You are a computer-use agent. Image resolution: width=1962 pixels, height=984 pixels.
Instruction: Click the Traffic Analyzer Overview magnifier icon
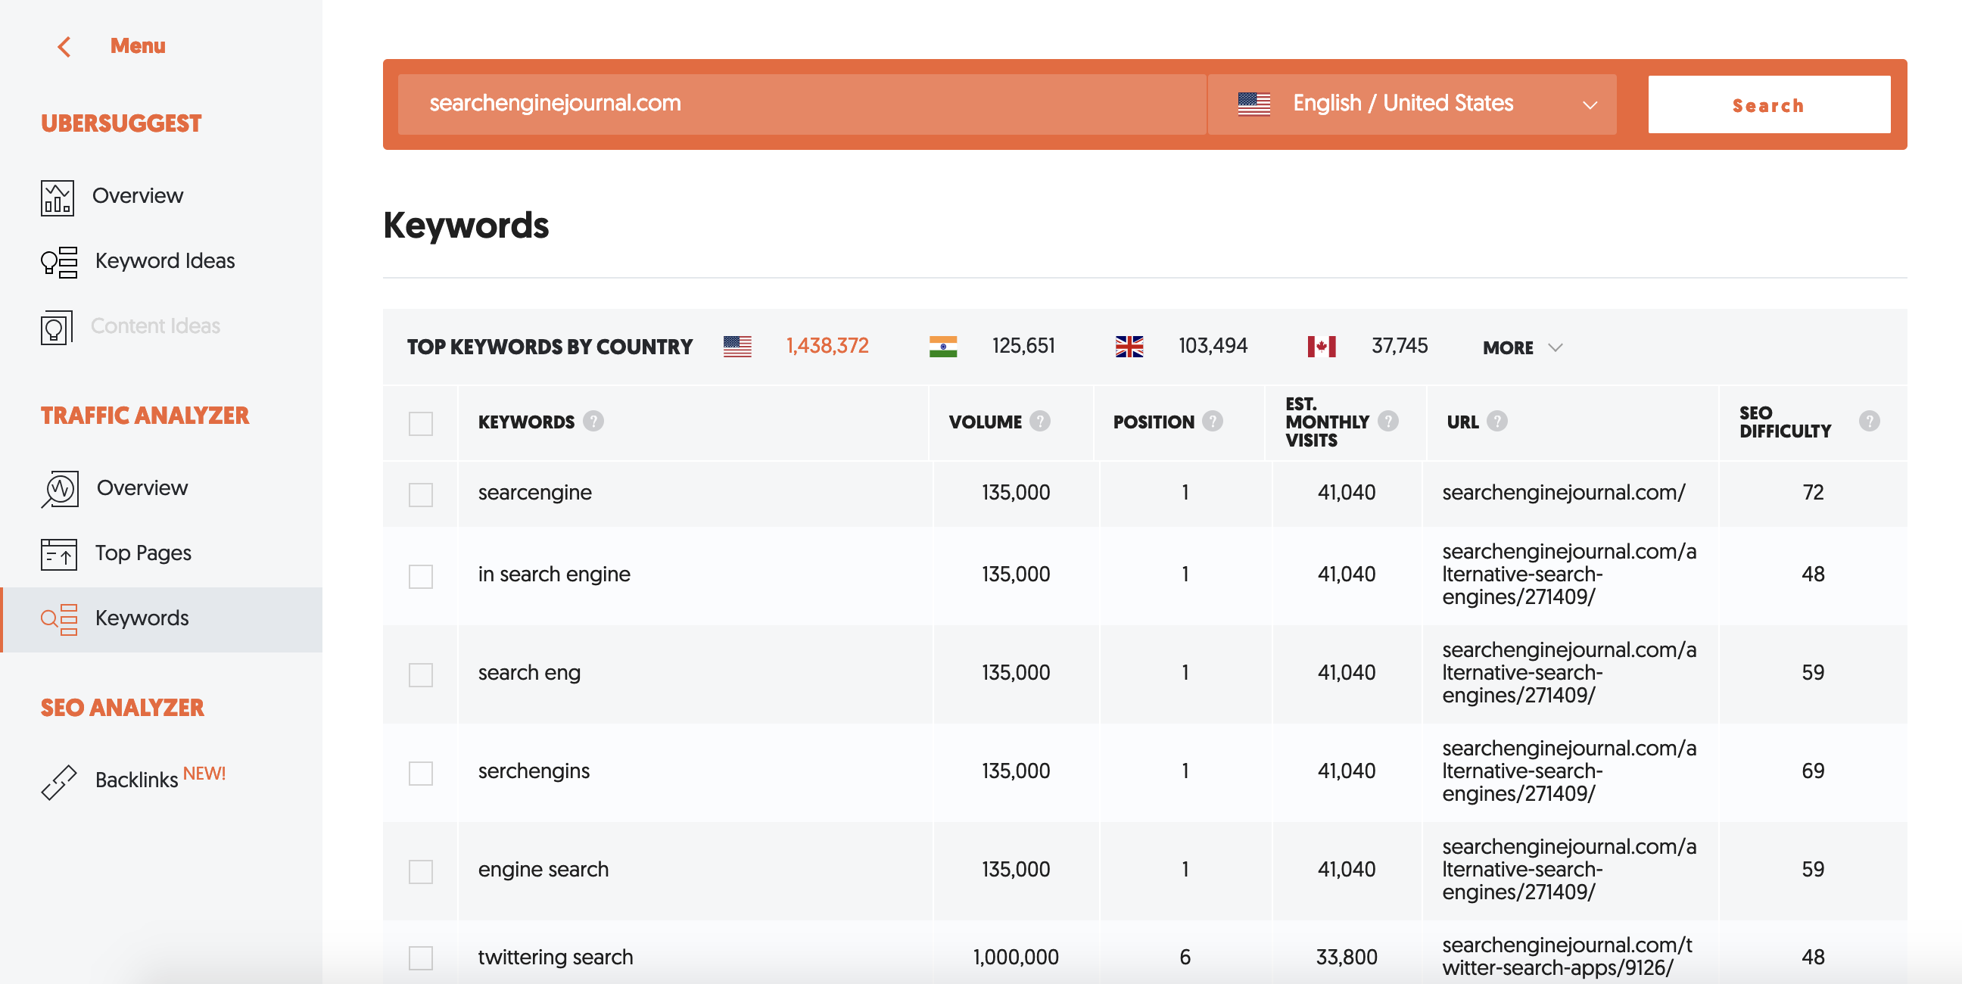pyautogui.click(x=59, y=488)
